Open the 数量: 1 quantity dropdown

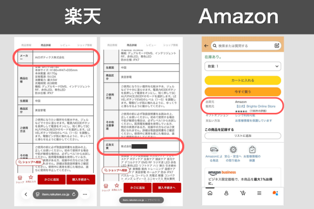(x=243, y=66)
